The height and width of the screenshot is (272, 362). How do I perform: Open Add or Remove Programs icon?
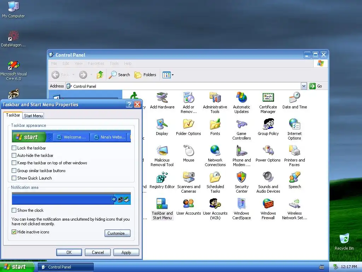188,103
